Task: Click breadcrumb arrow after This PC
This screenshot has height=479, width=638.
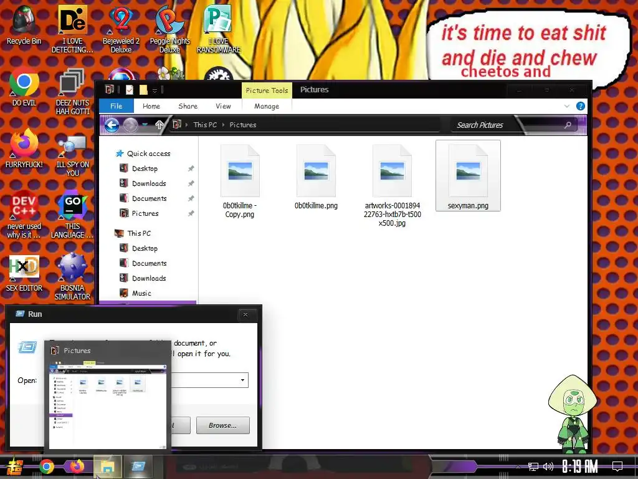Action: pyautogui.click(x=224, y=125)
